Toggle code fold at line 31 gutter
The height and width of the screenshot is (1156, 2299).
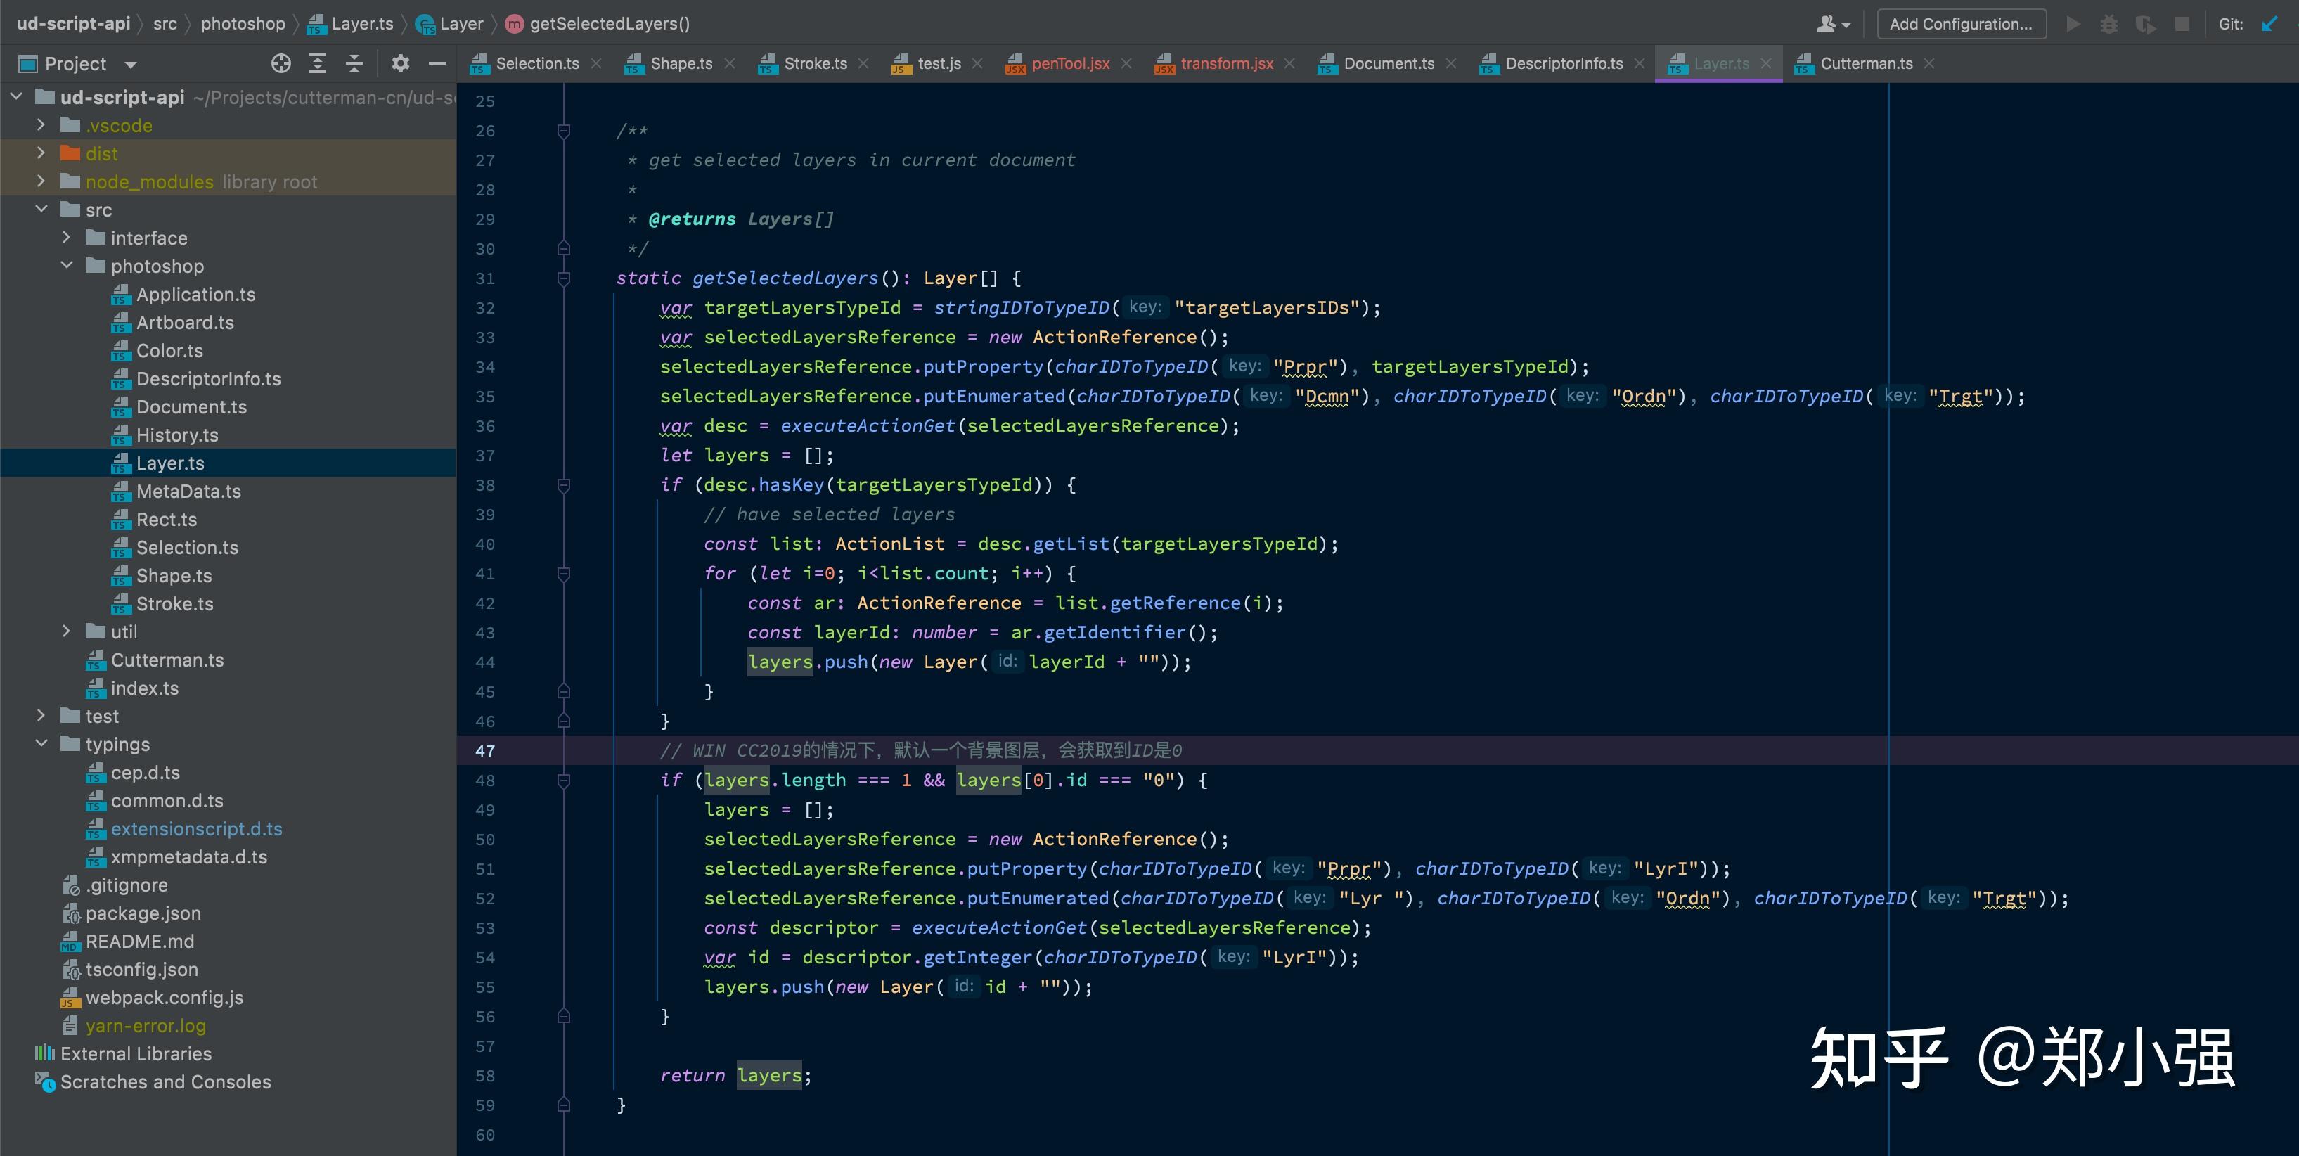pos(563,278)
